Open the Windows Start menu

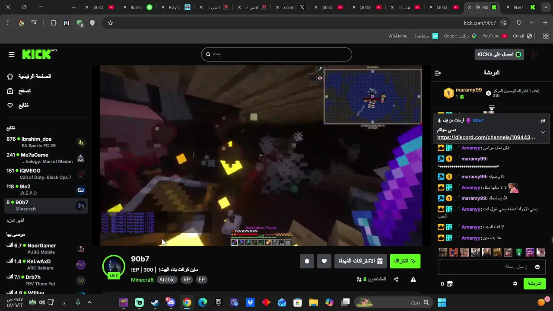point(442,302)
